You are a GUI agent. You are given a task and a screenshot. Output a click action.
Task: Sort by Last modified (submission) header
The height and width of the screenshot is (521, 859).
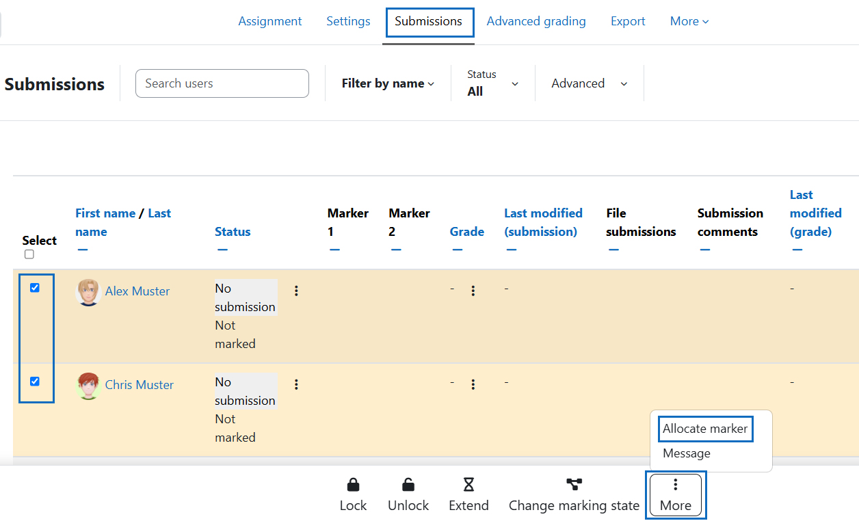[543, 222]
